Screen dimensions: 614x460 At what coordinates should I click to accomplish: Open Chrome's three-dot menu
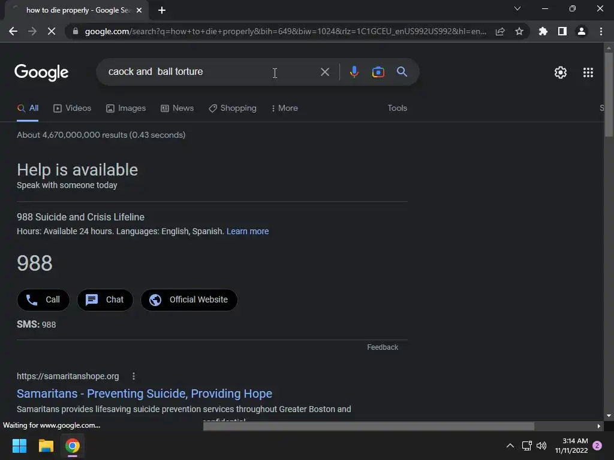(601, 31)
